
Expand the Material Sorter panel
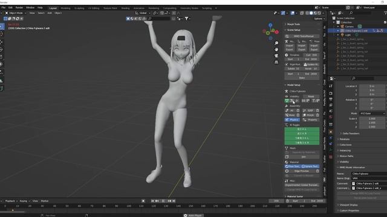pyautogui.click(x=294, y=197)
